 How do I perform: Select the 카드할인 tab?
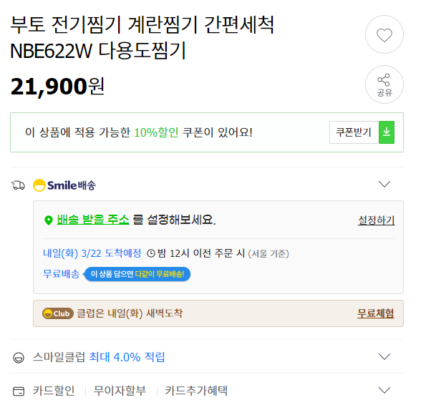(x=54, y=391)
